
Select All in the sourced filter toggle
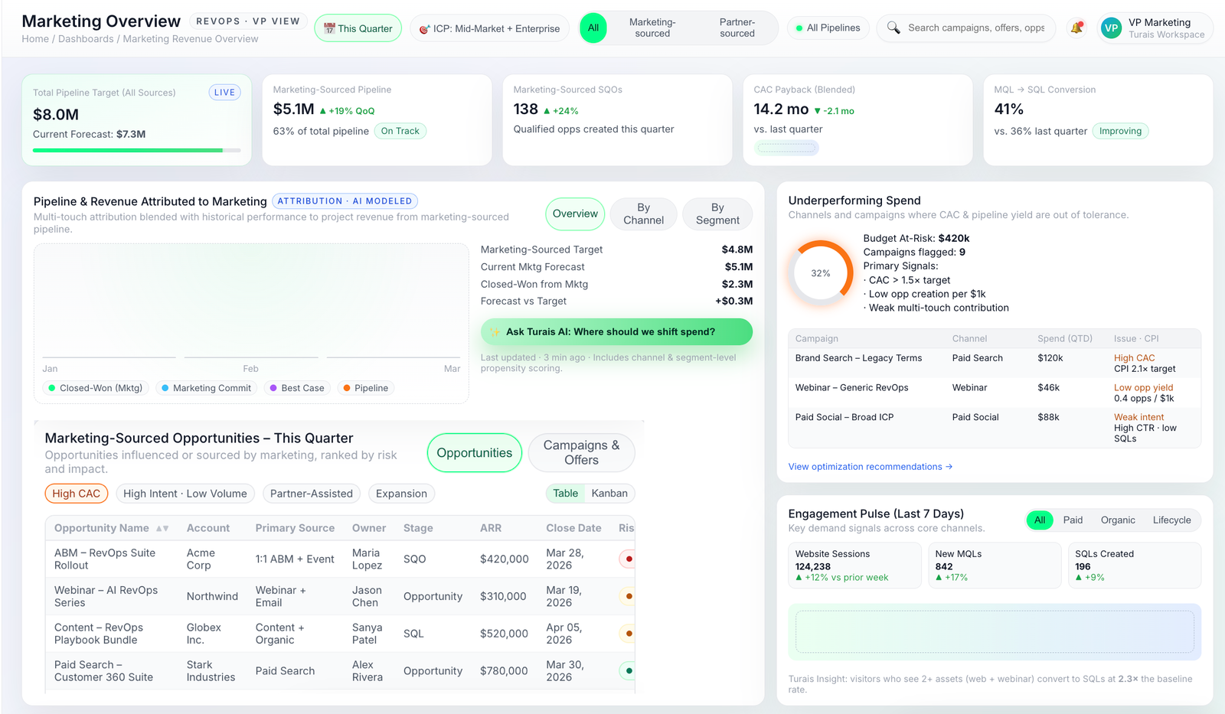593,27
